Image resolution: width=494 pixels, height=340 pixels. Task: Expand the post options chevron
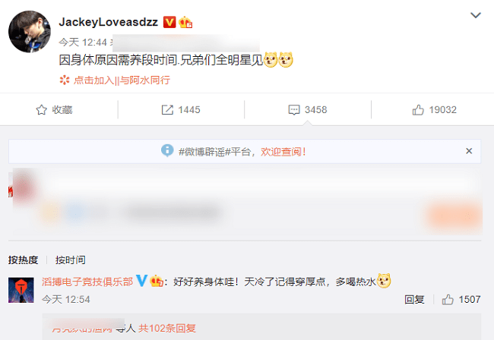point(476,15)
